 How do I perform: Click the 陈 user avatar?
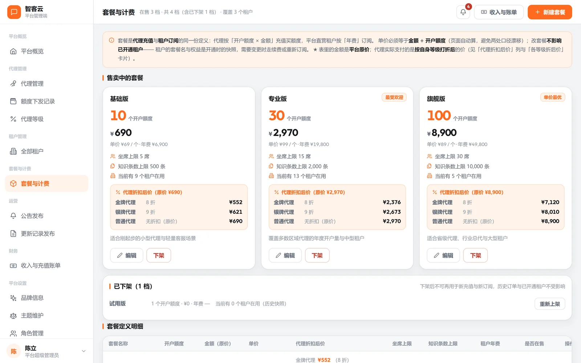tap(14, 351)
